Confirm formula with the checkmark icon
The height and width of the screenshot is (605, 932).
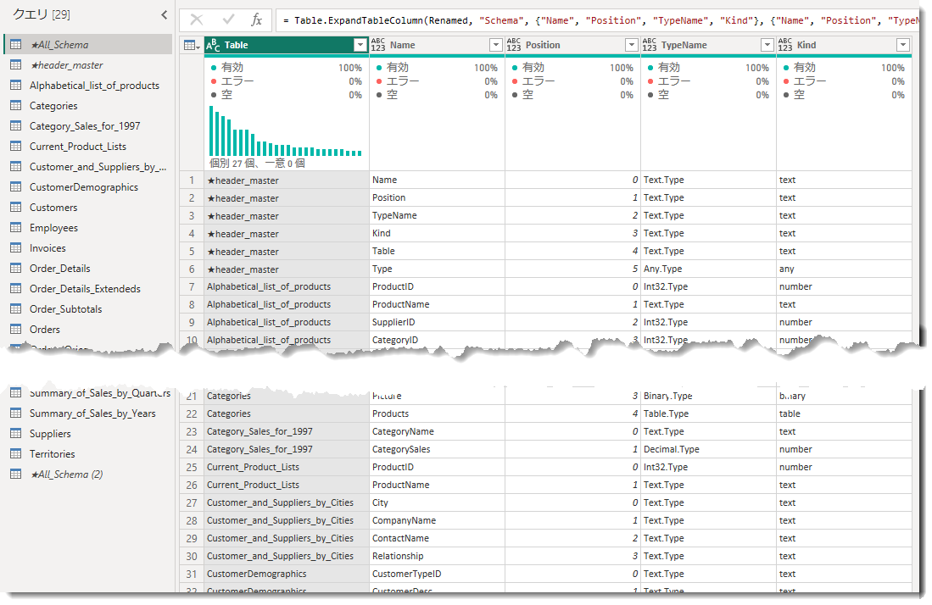(228, 20)
